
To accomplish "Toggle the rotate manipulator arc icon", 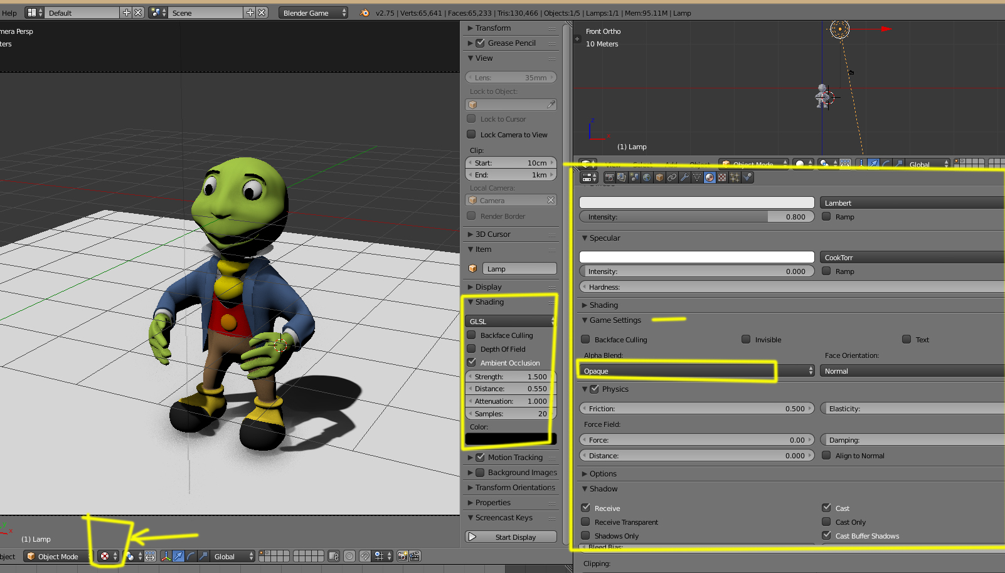I will tap(191, 556).
